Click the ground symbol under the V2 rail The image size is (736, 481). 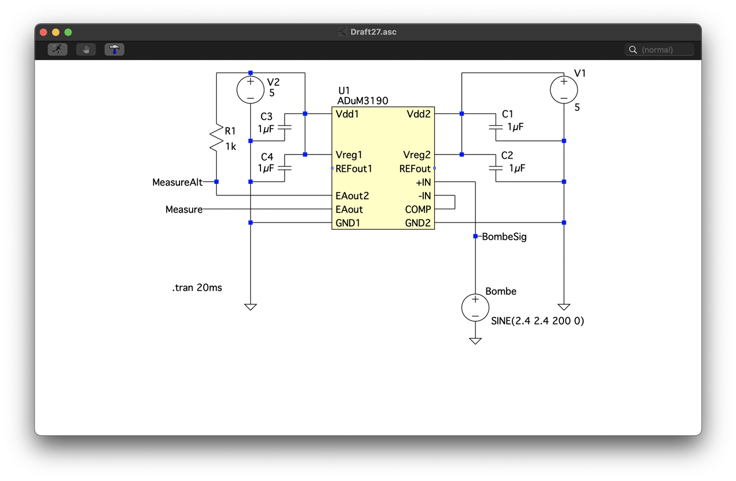click(x=251, y=307)
